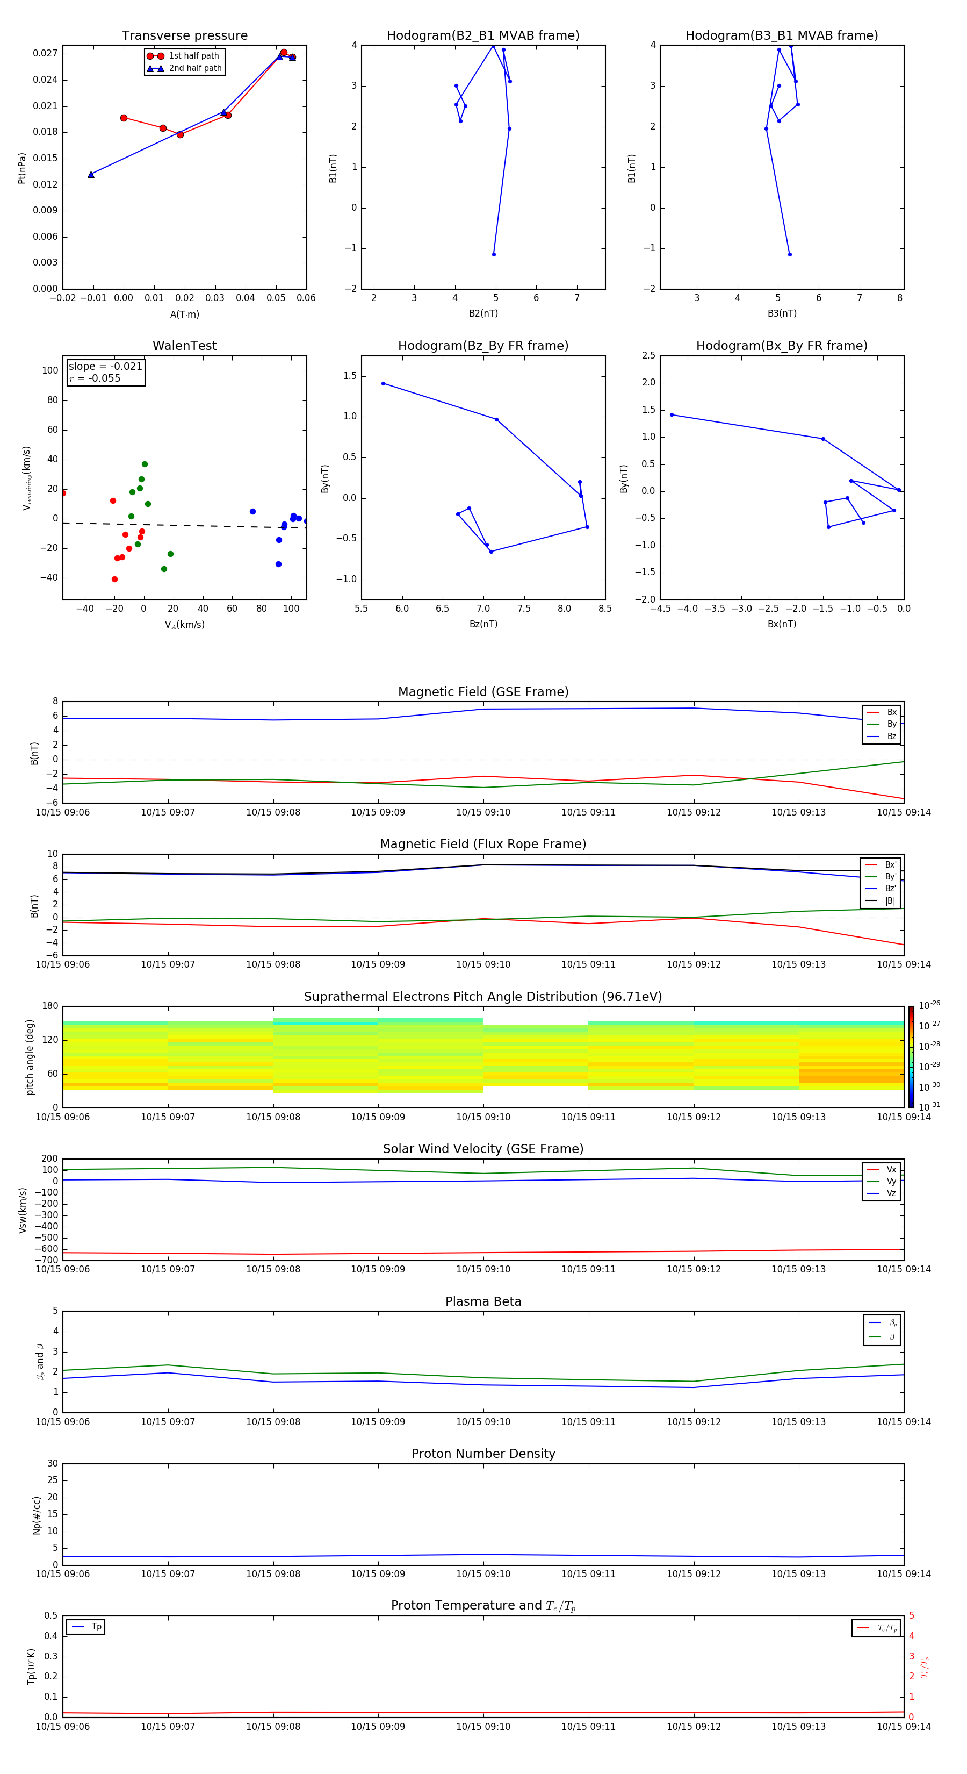Click the "Hodogram(Bz_By FR frame)" title
Image resolution: width=967 pixels, height=1774 pixels.
483,346
